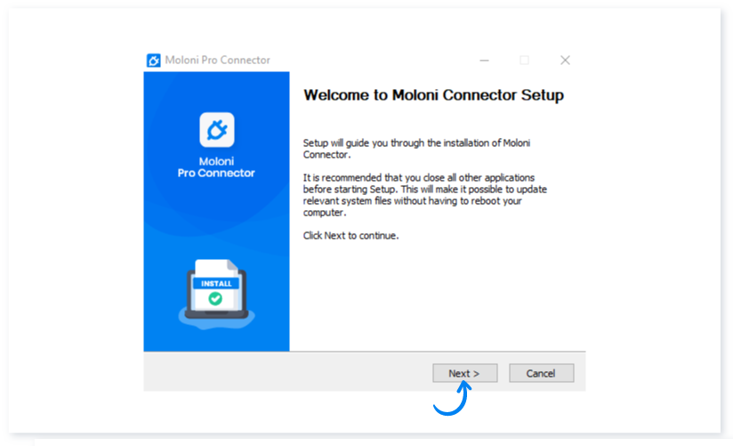Click the disabled maximize button in title bar
This screenshot has height=446, width=733.
click(525, 60)
